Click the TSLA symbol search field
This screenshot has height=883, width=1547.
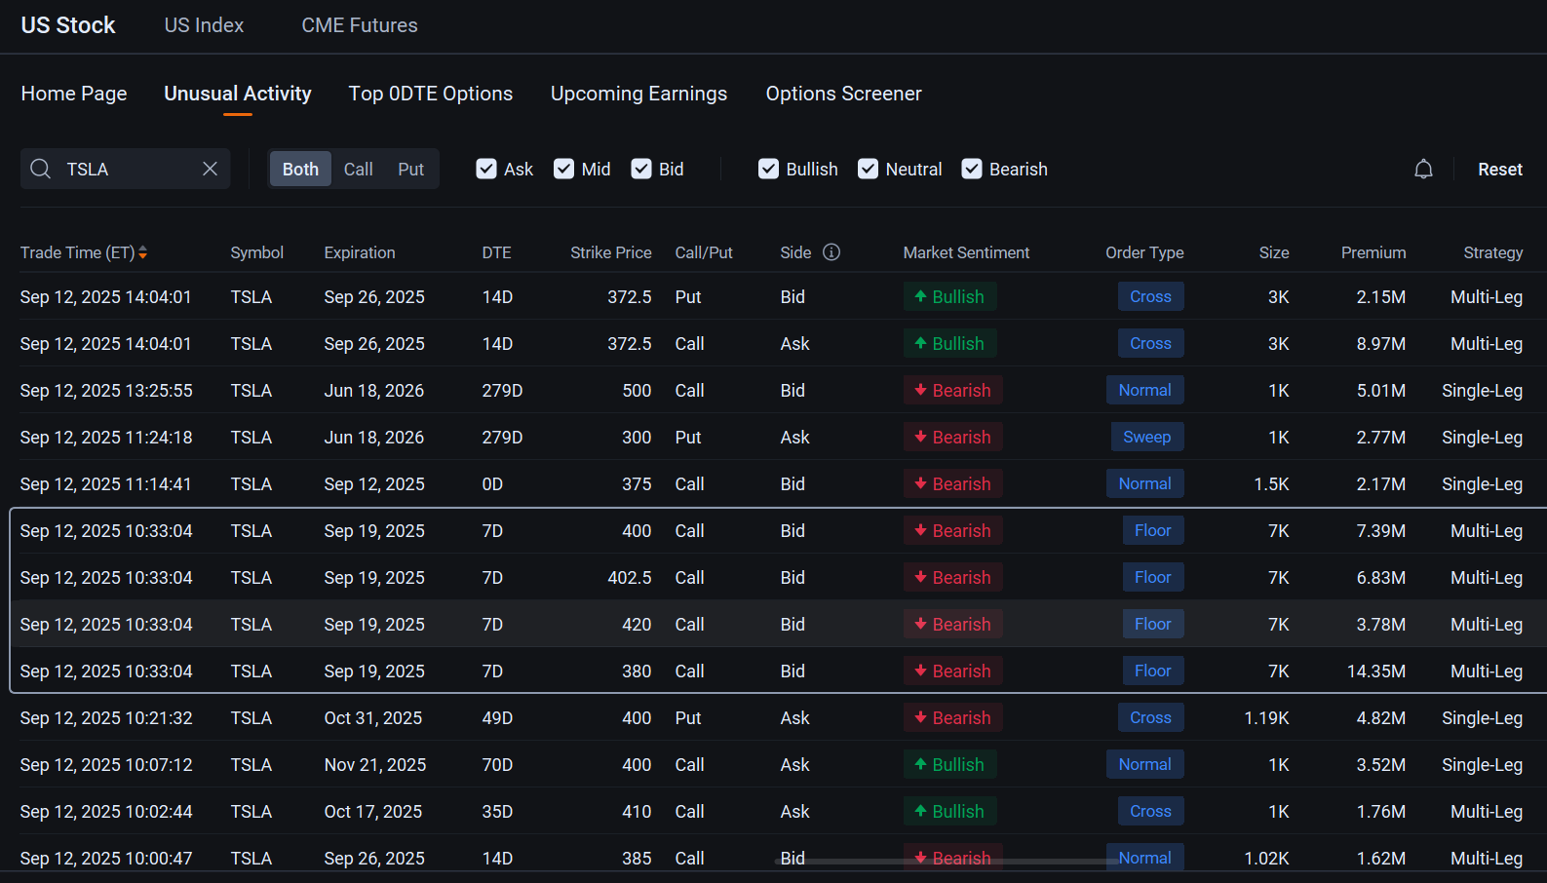click(127, 170)
